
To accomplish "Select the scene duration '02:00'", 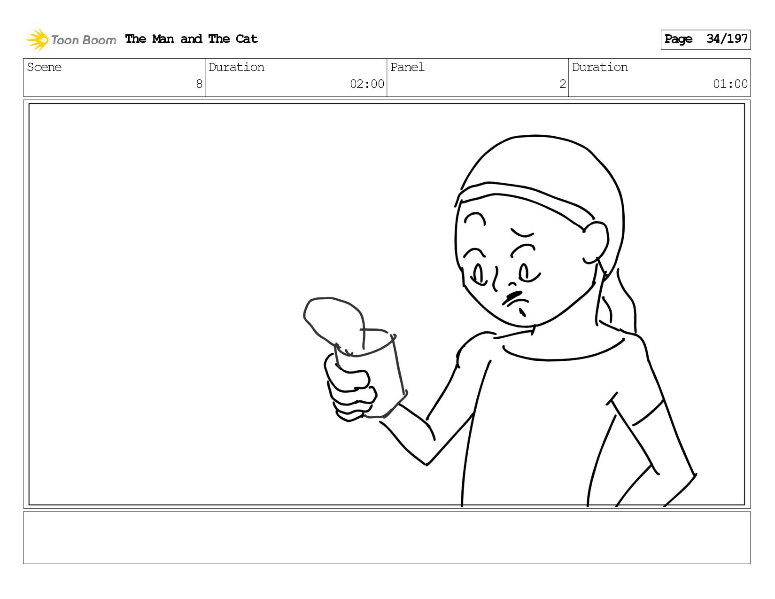I will tap(367, 84).
